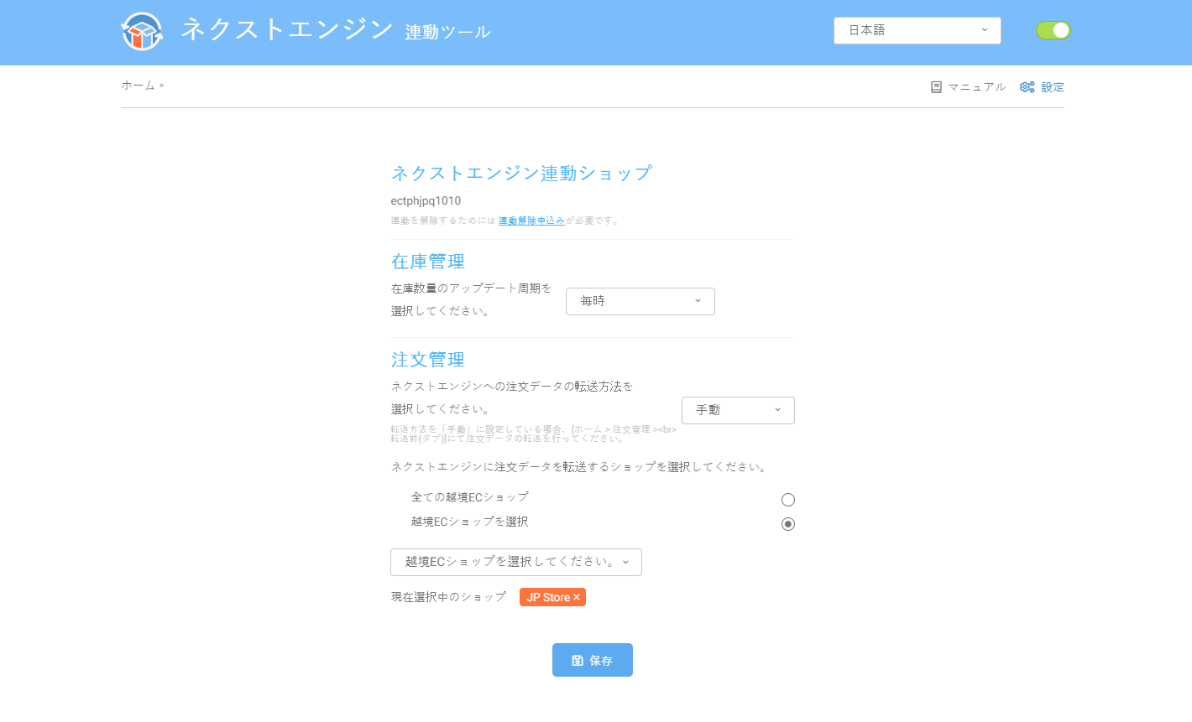
Task: Click the 保存 save button
Action: 593,660
